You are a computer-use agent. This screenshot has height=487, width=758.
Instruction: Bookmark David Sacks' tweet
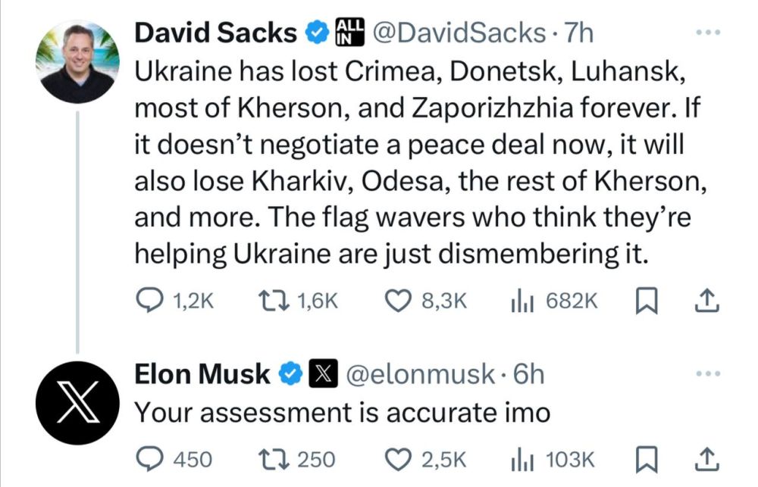[647, 301]
